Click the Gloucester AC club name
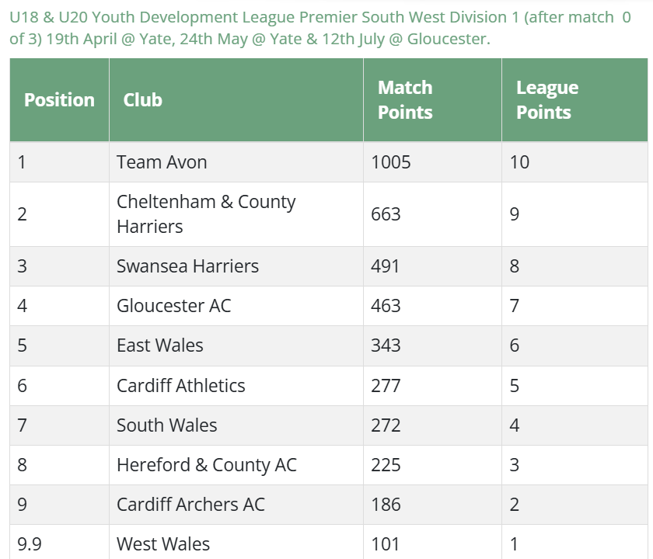The image size is (653, 559). coord(173,306)
